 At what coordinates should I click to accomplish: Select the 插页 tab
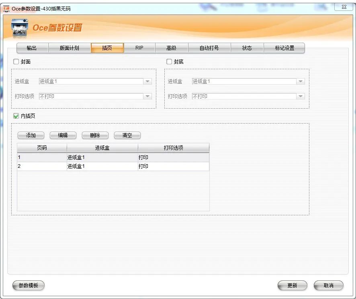[107, 48]
